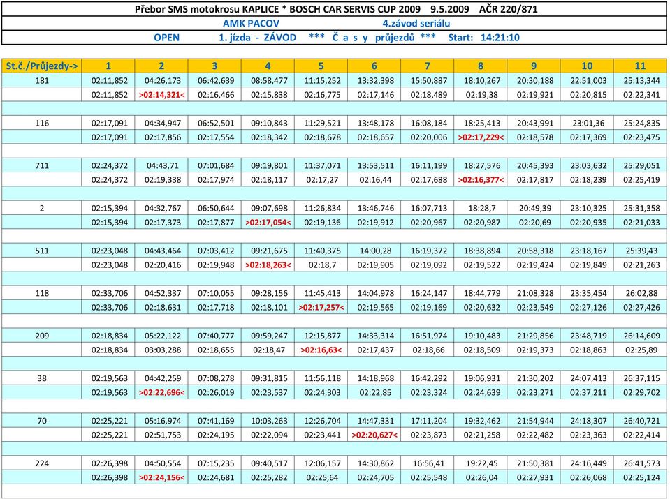Select cell with time '25:39,43'
This screenshot has width=670, height=499.
[x=641, y=251]
